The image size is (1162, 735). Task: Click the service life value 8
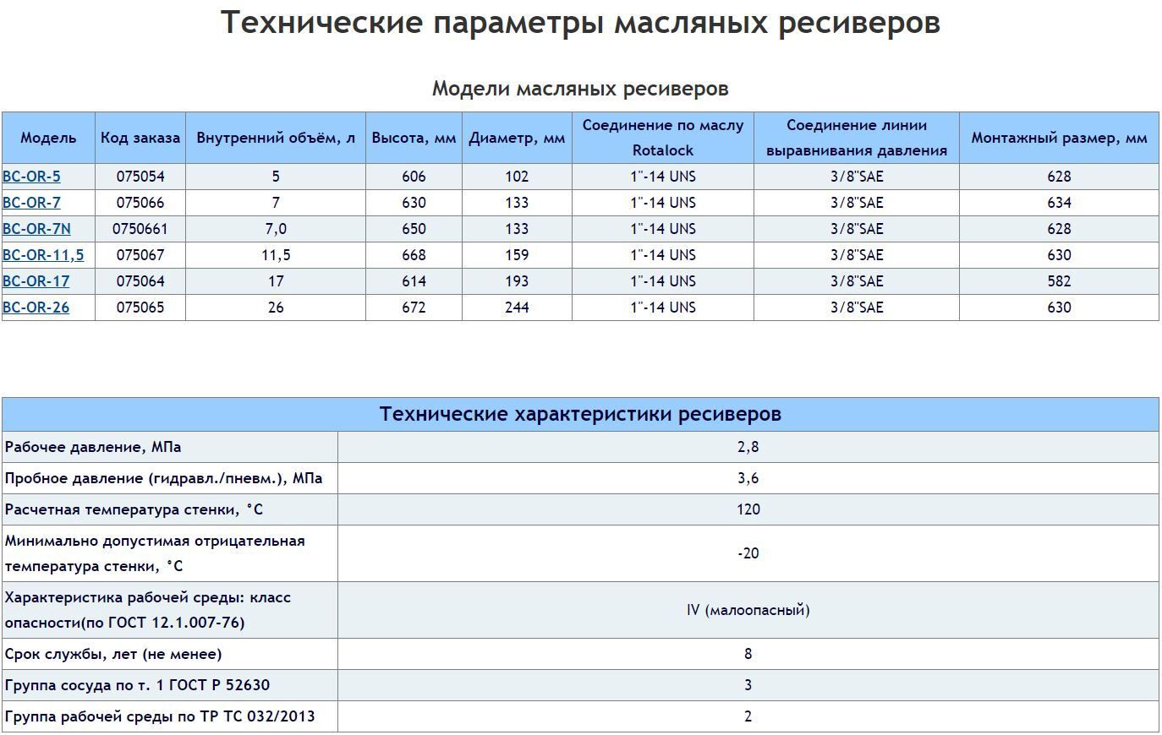tap(748, 654)
